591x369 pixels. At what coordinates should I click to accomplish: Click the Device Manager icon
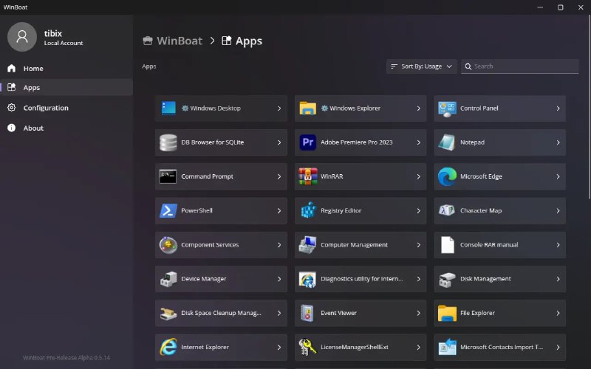pos(168,279)
